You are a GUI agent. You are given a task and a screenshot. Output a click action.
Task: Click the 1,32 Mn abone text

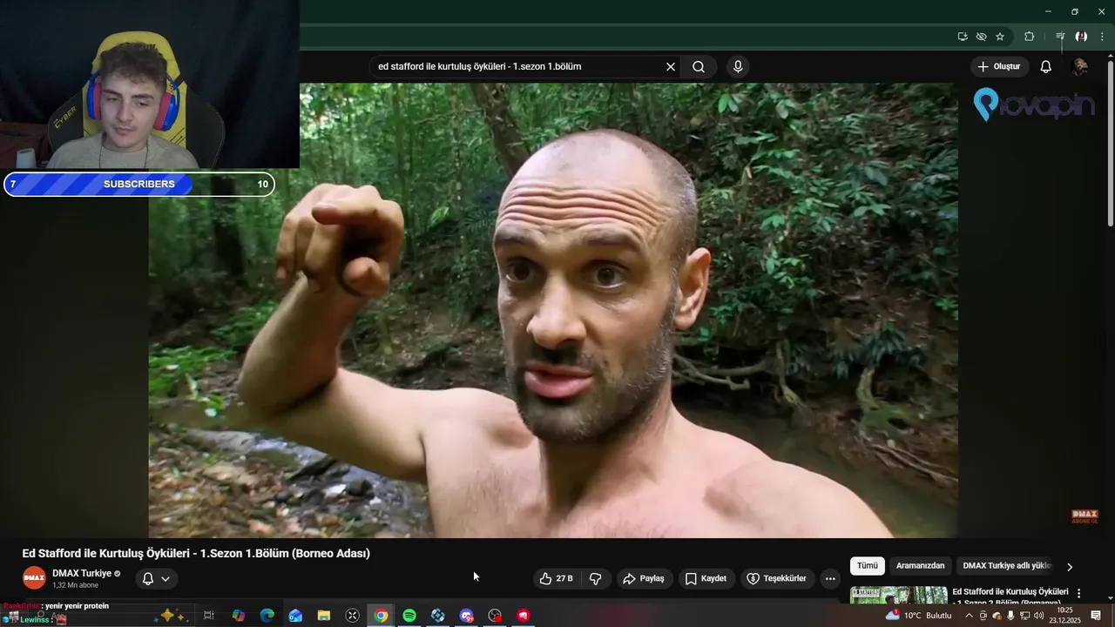pos(75,585)
